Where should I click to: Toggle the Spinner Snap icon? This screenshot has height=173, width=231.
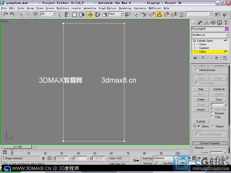pyautogui.click(x=174, y=15)
